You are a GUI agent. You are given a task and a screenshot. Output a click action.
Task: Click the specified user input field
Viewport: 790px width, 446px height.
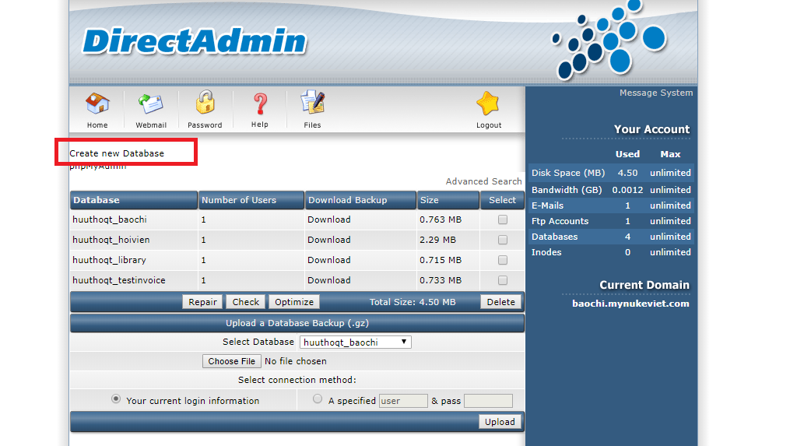403,401
